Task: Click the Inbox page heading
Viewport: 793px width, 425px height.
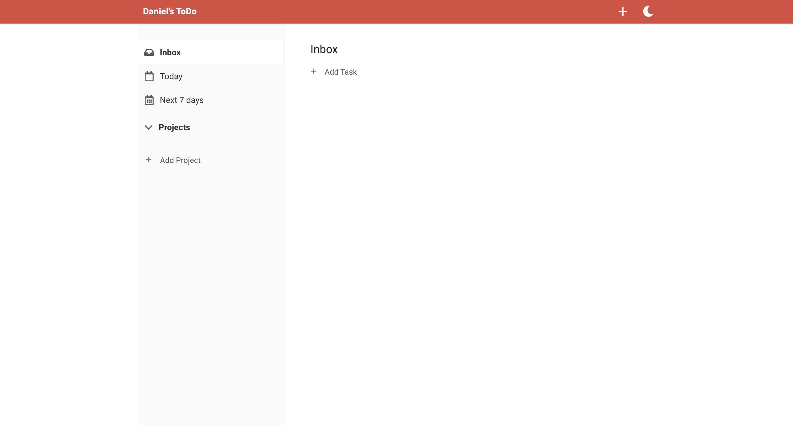Action: 324,49
